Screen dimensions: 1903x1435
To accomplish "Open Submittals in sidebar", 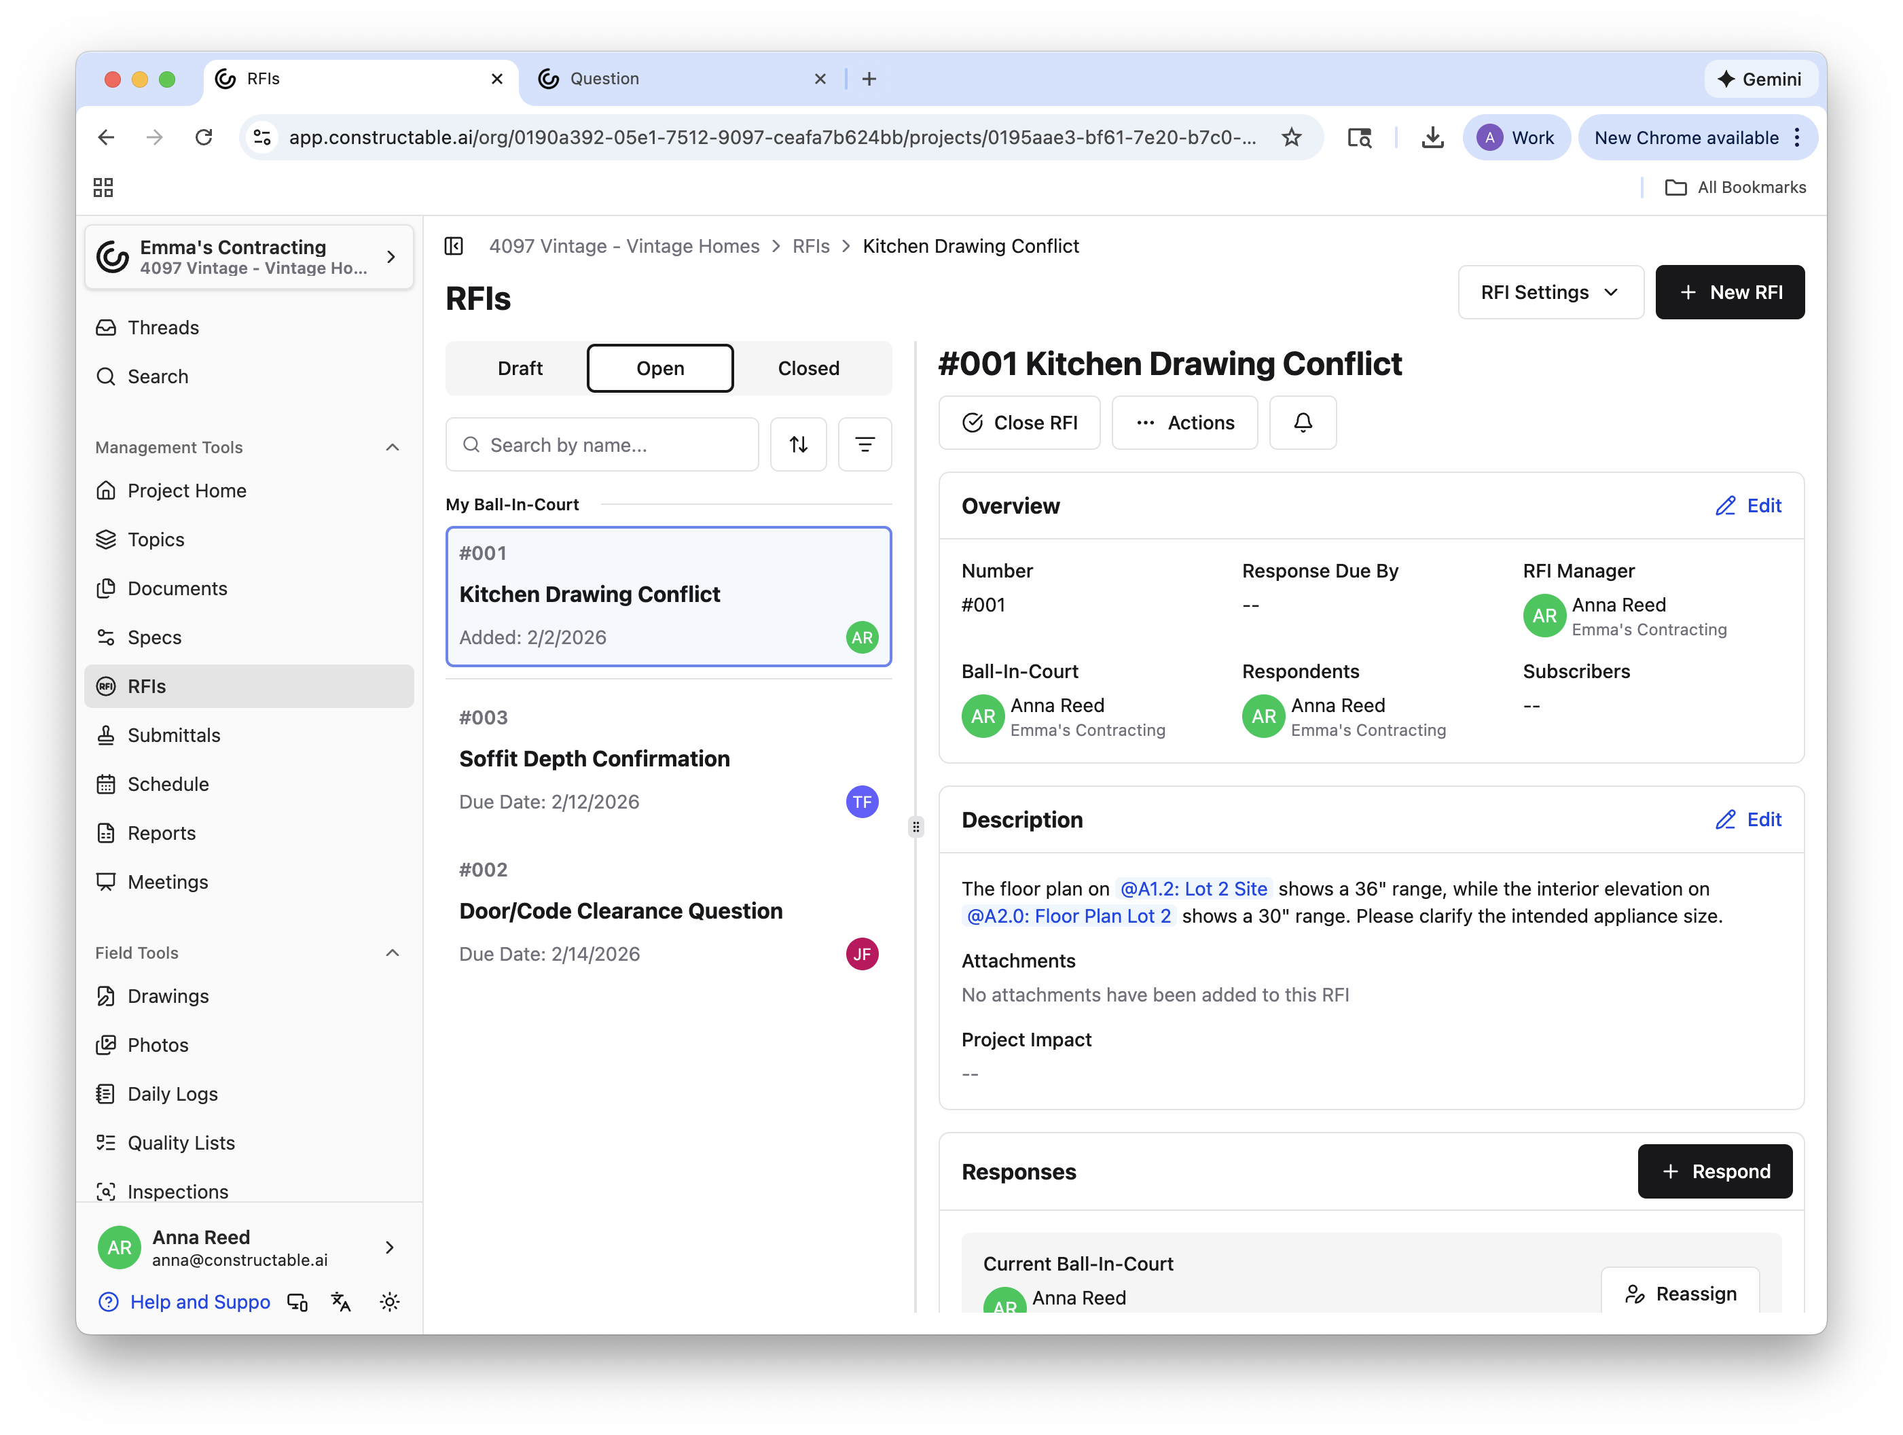I will 249,735.
